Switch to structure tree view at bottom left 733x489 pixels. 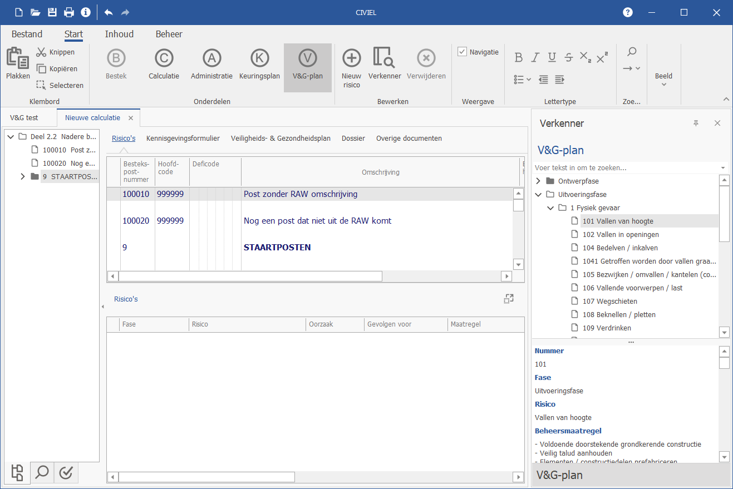point(17,473)
